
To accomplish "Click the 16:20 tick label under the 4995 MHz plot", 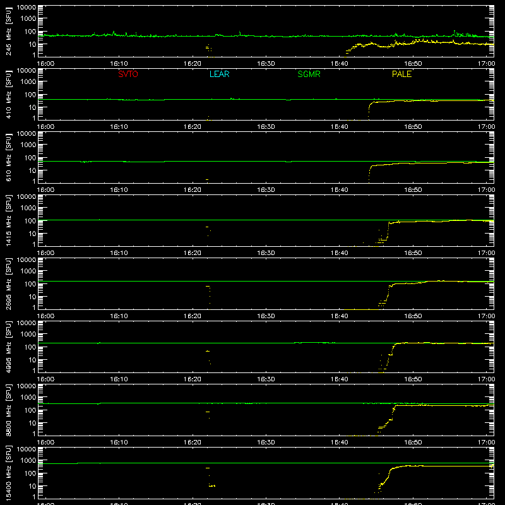I will pos(193,379).
